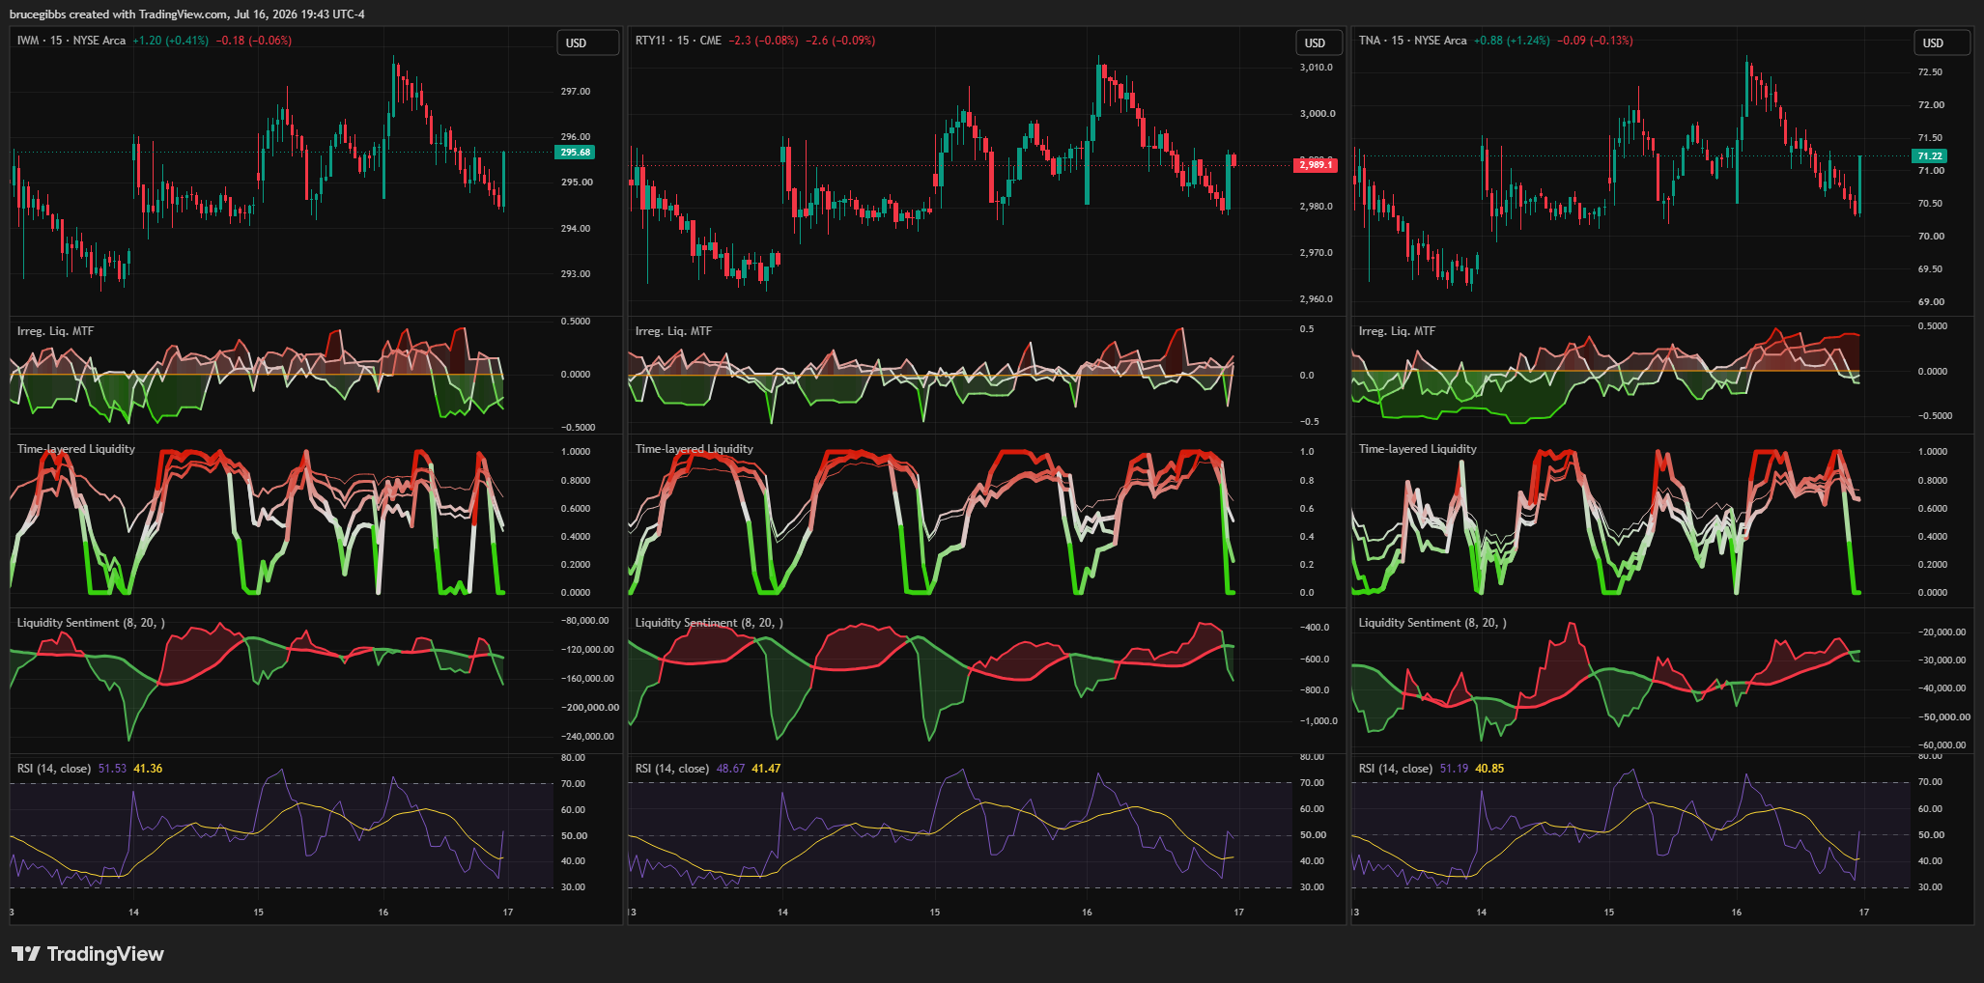The height and width of the screenshot is (983, 1984).
Task: Select Liquidity Sentiment (8, 20, ) in the TNA chart
Action: [1432, 623]
